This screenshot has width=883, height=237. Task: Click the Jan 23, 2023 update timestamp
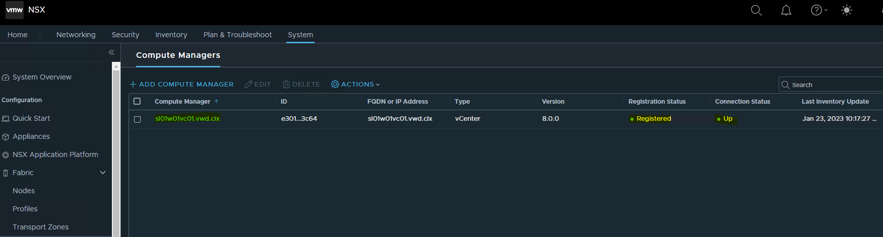[x=839, y=119]
